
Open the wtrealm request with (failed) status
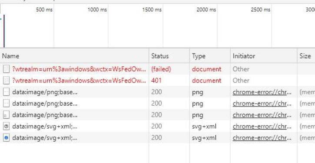pos(79,69)
